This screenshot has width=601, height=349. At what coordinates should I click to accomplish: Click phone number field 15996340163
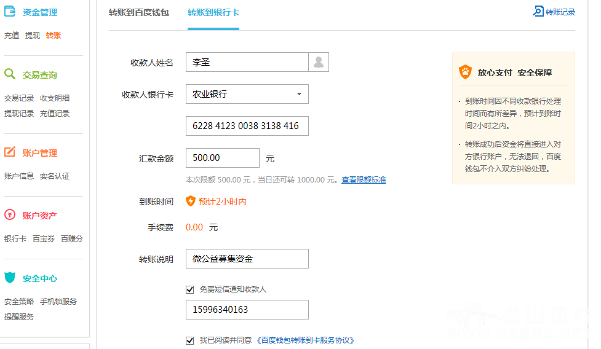[x=247, y=310]
